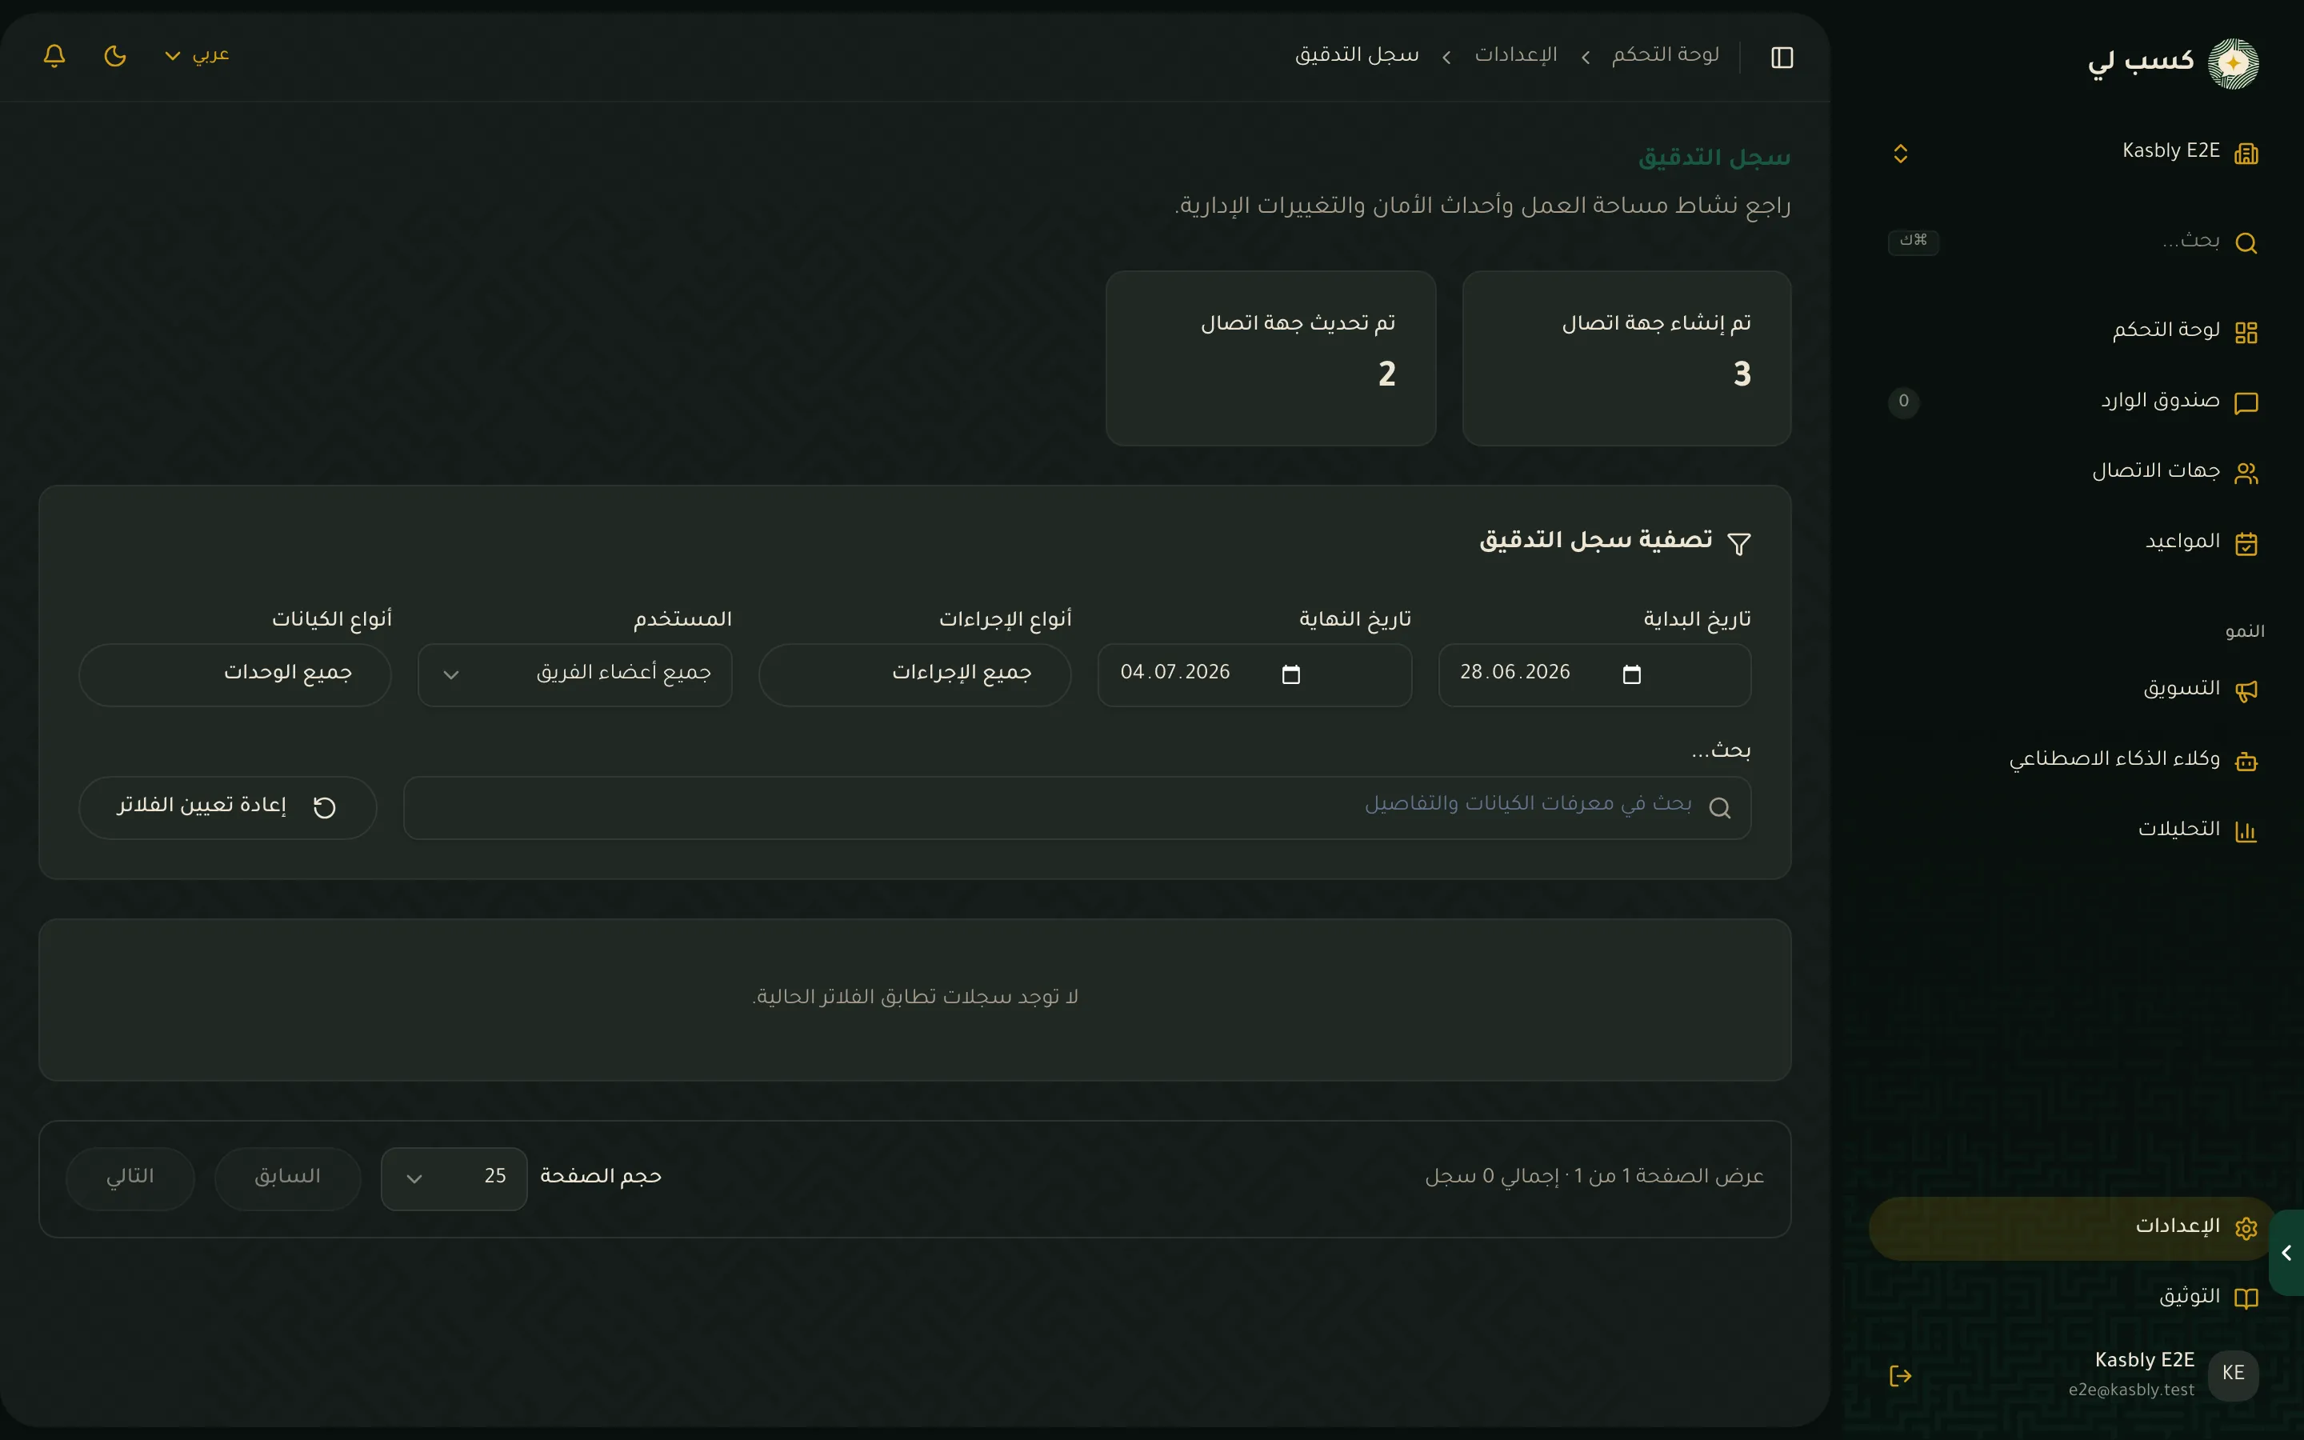Open صندوق الوارد inbox
Screen dimensions: 2304x1440
[x=2073, y=402]
